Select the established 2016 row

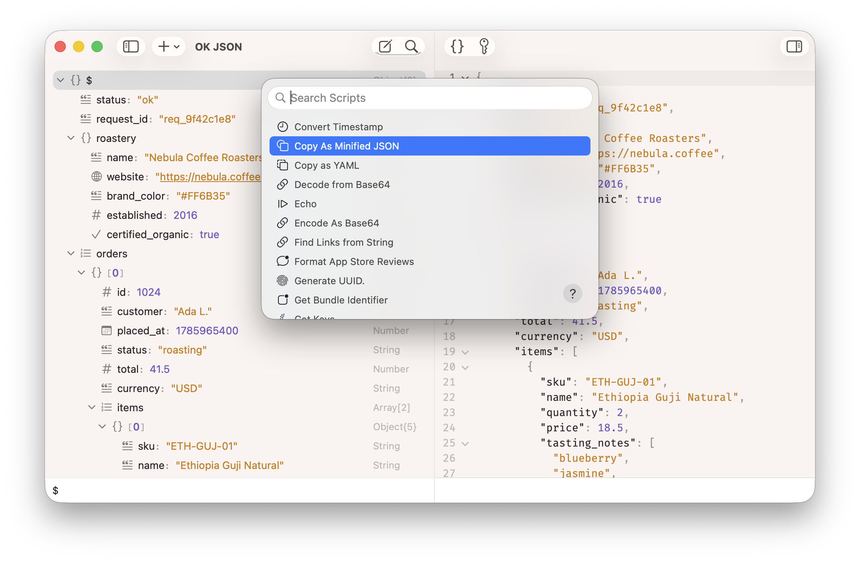[x=157, y=215]
